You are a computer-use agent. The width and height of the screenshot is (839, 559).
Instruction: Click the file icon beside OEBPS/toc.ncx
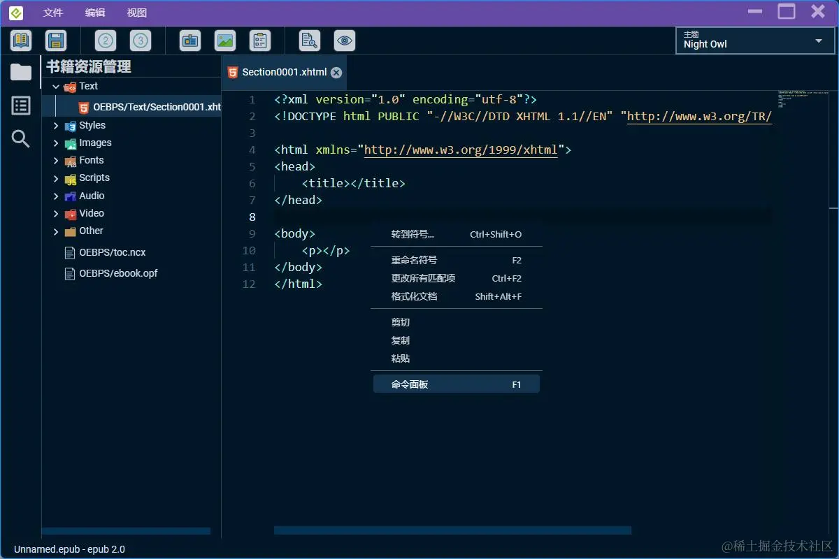pos(70,253)
